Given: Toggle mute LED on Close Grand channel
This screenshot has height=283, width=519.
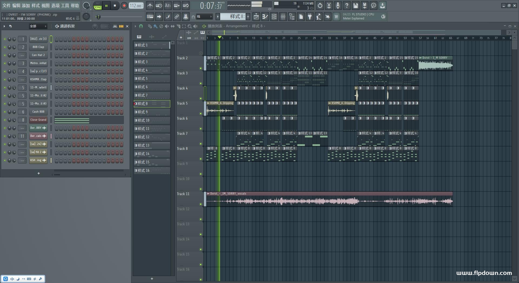Looking at the screenshot, I should point(5,120).
